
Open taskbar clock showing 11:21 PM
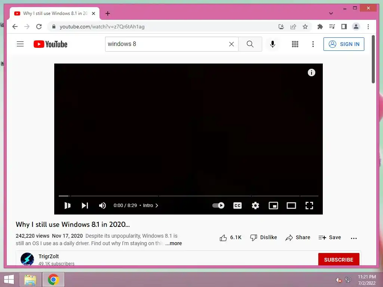click(x=367, y=280)
